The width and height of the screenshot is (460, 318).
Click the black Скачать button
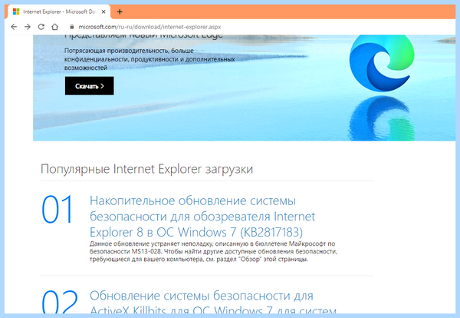click(x=90, y=86)
